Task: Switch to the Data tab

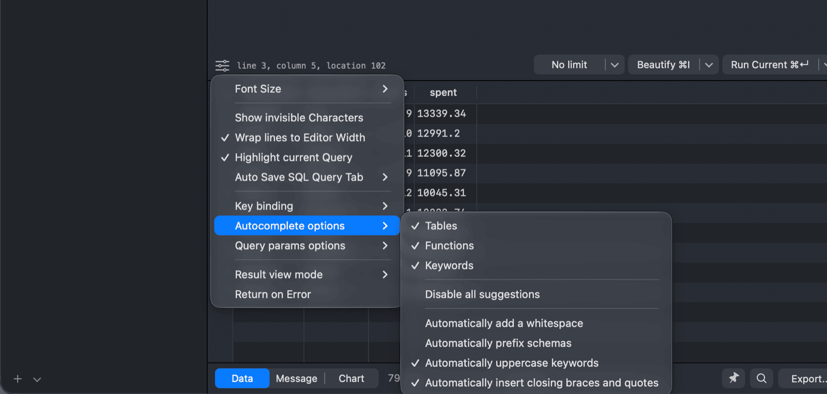Action: tap(242, 379)
